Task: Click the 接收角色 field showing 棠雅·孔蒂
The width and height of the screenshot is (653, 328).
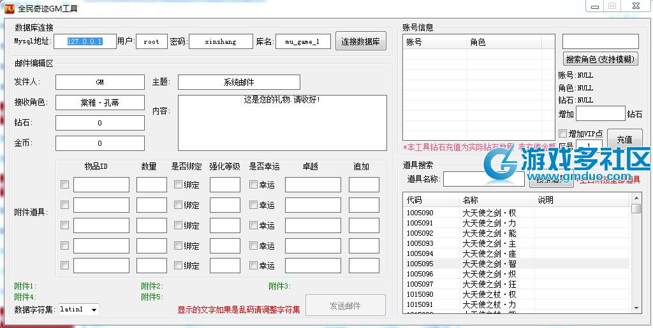Action: click(x=100, y=103)
